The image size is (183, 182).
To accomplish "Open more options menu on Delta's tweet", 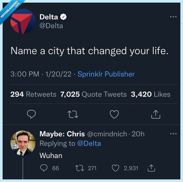I will coord(173,17).
